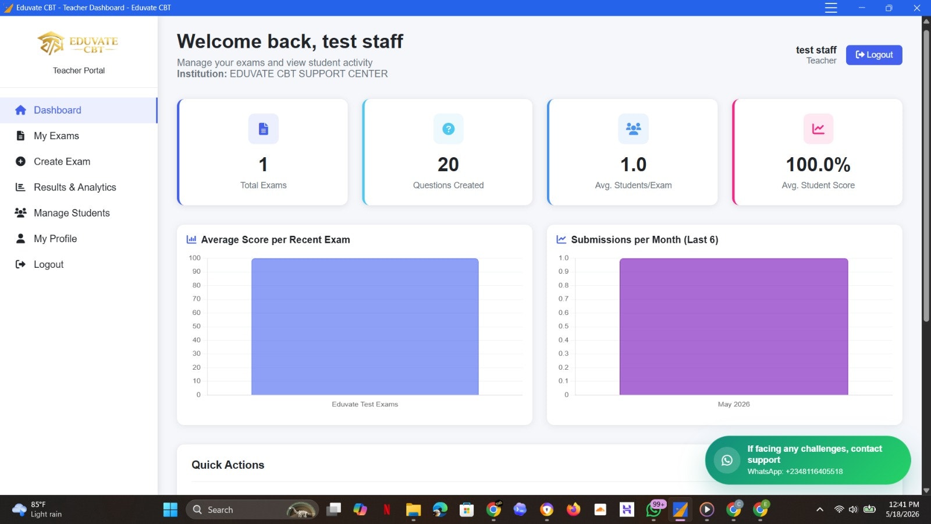Select Create Exam in the sidebar
Screen dimensions: 931x524
79,161
